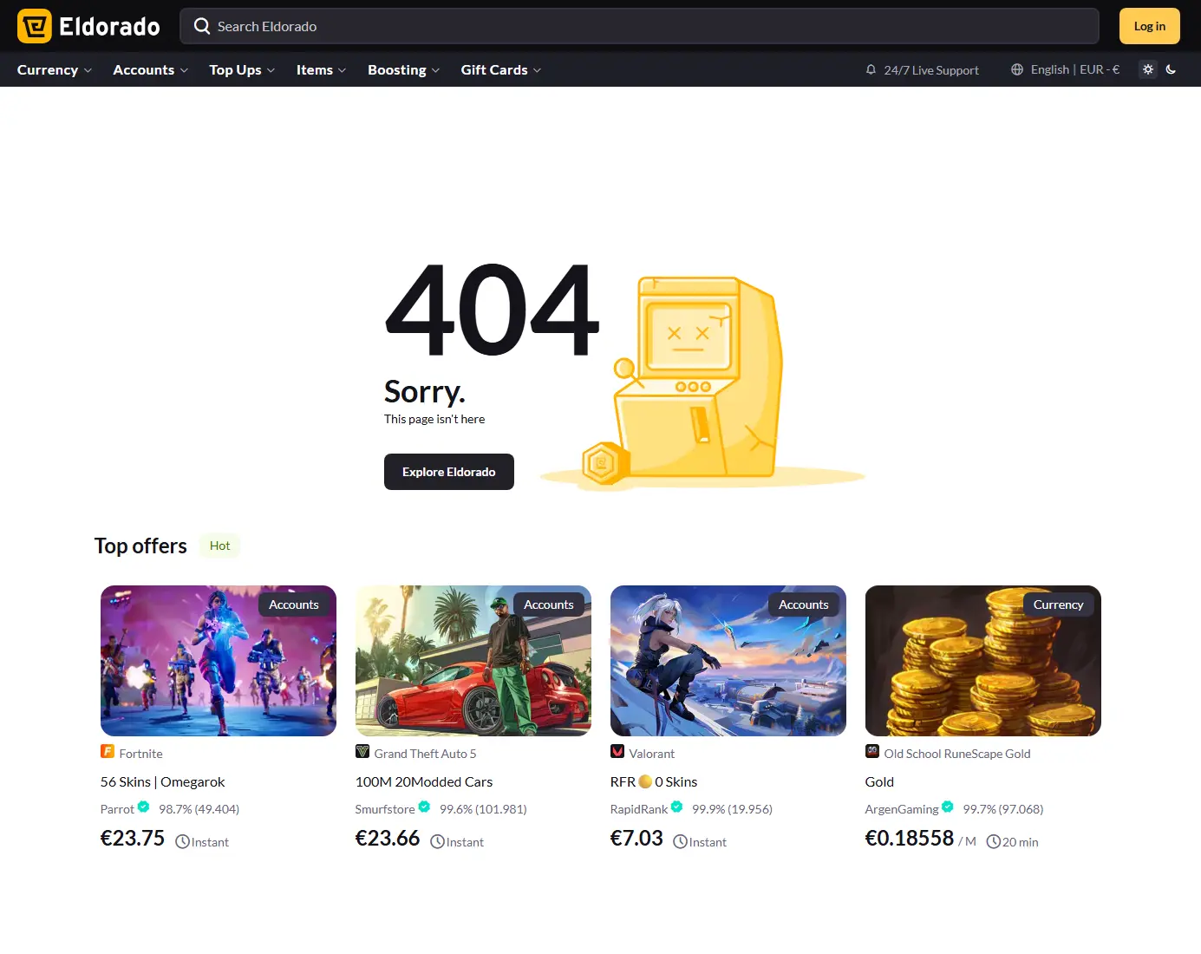Switch to dark theme with moon icon
The width and height of the screenshot is (1201, 954).
pos(1171,69)
